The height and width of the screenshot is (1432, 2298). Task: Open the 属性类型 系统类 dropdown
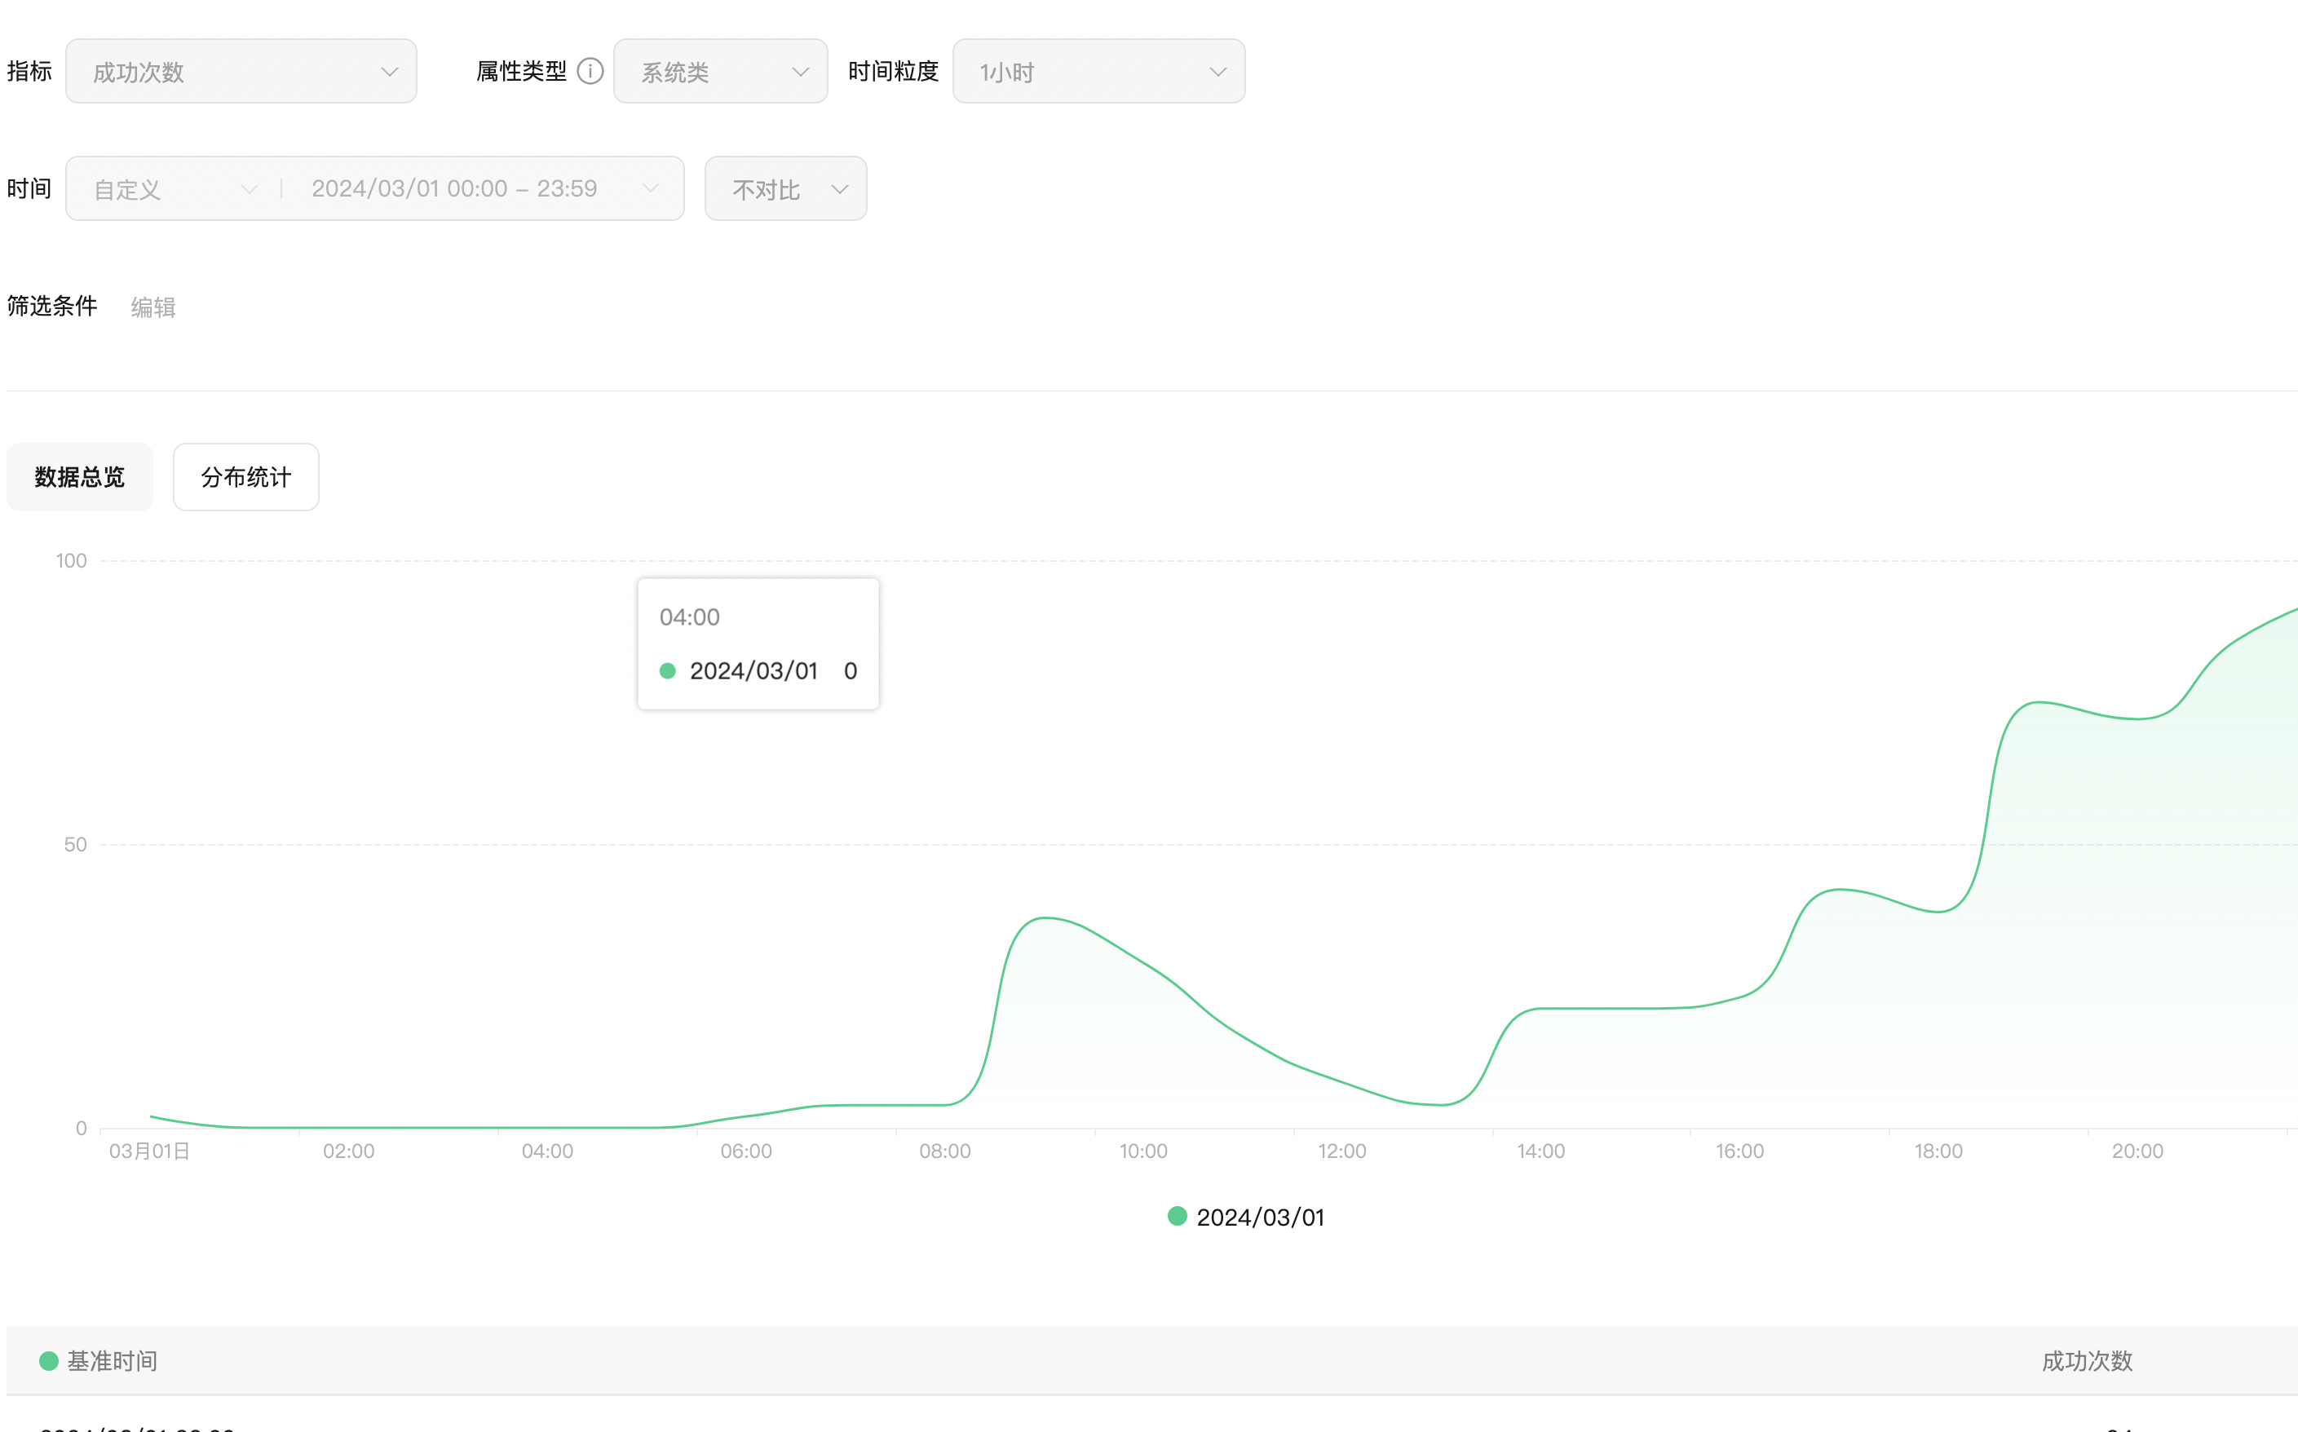click(x=719, y=72)
